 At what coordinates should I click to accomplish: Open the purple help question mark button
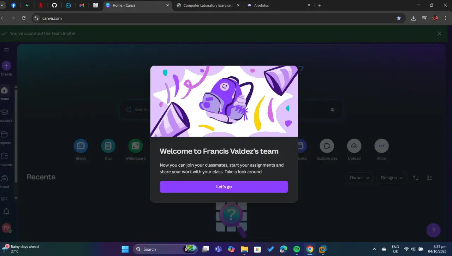click(433, 231)
